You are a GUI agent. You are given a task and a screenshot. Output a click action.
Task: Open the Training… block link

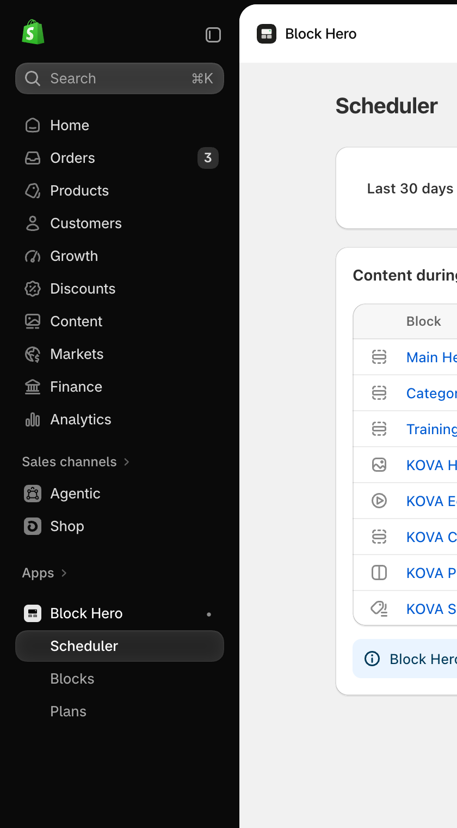pos(431,429)
